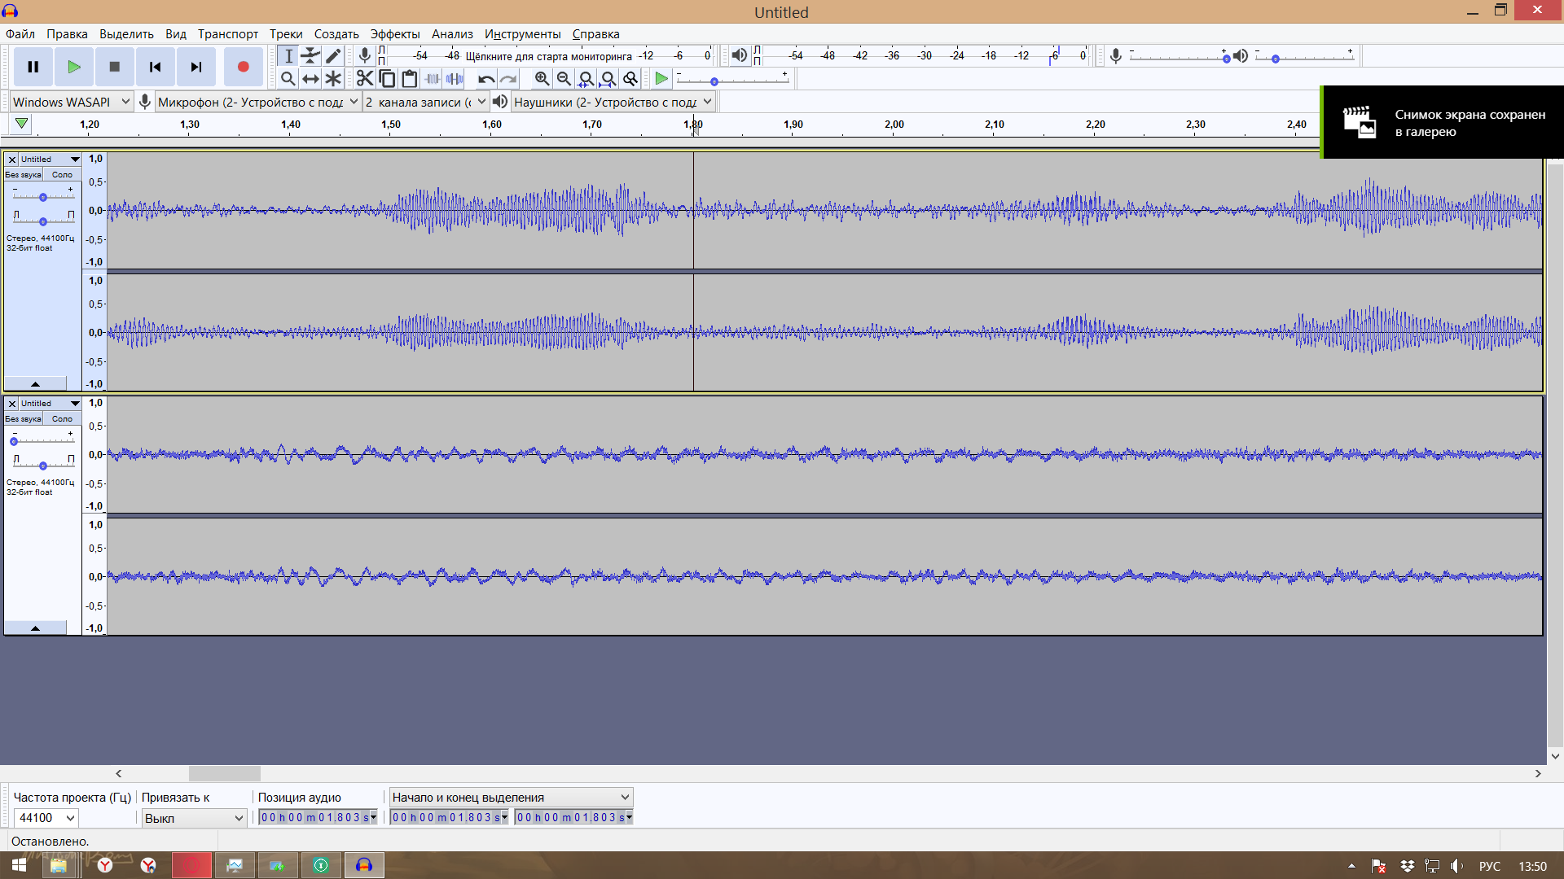Click the Copy icon
1564x879 pixels.
(x=387, y=78)
